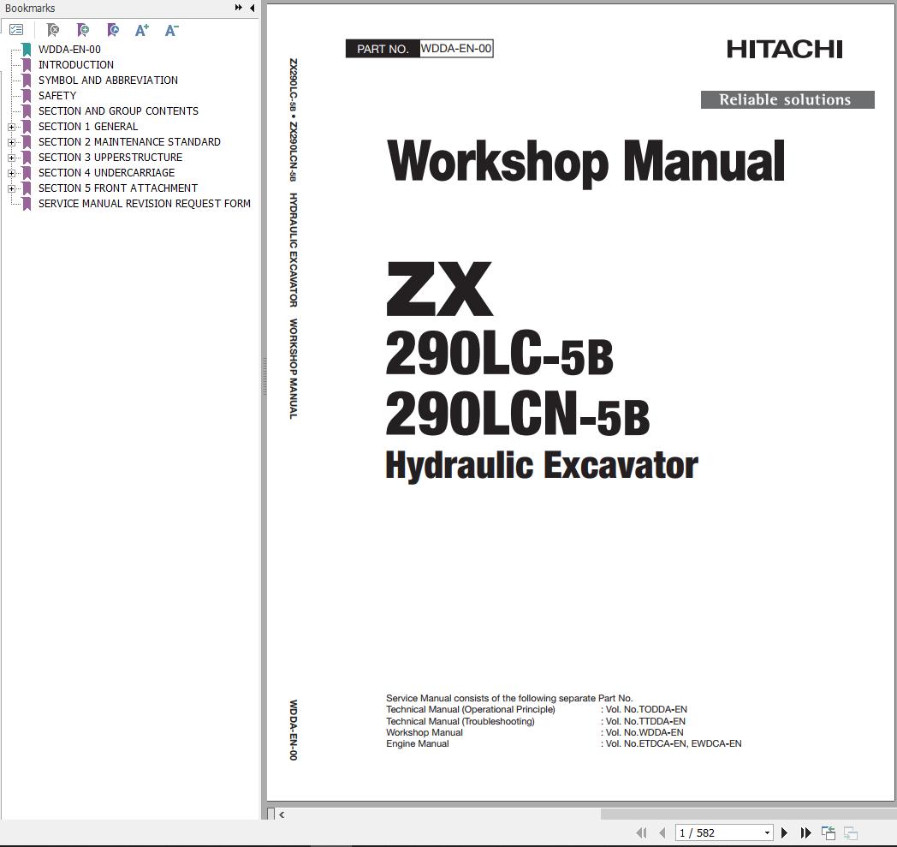Increase bookmark text size with A+ icon
The width and height of the screenshot is (897, 847).
click(142, 30)
